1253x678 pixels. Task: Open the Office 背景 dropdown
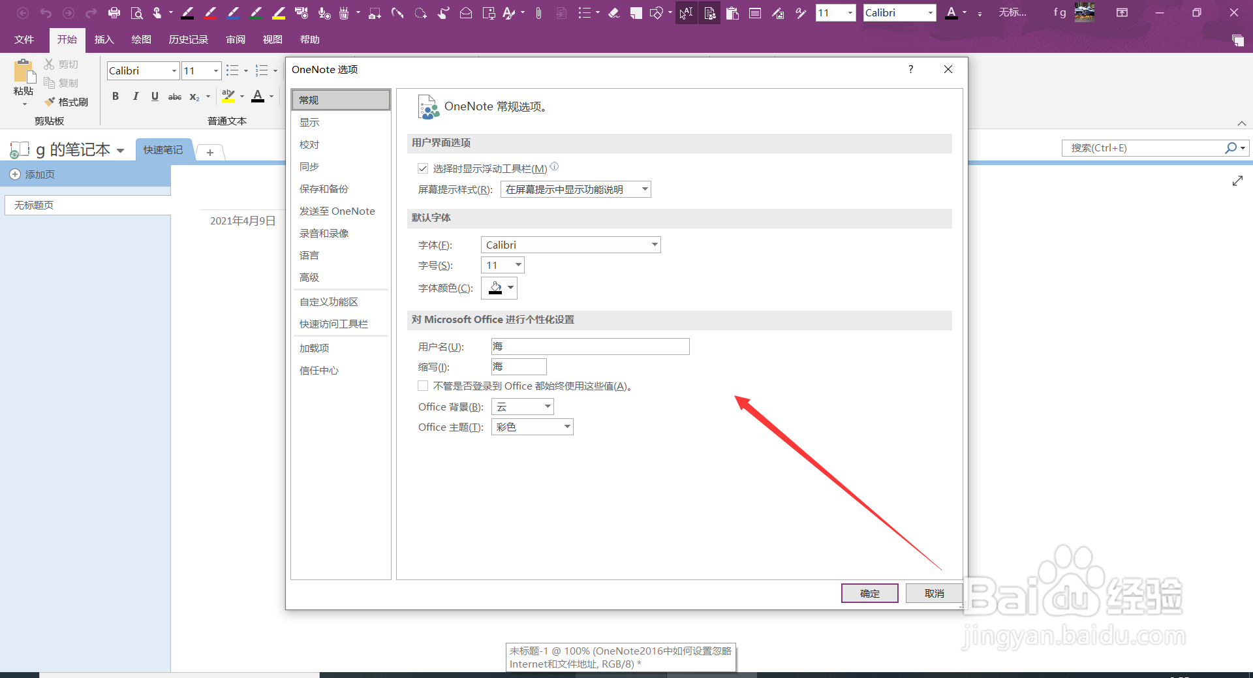tap(523, 407)
